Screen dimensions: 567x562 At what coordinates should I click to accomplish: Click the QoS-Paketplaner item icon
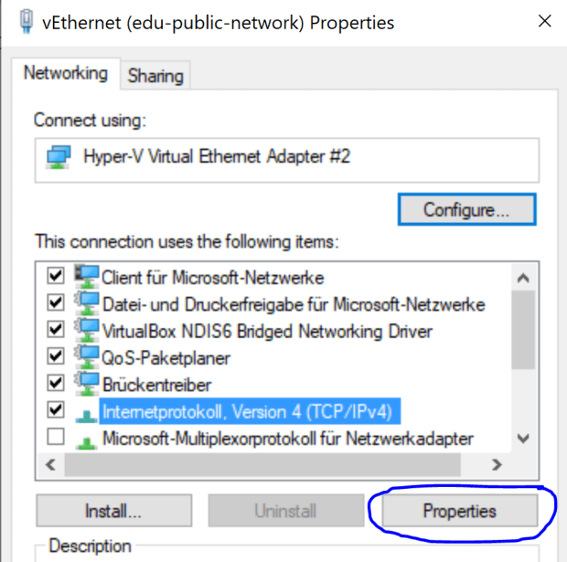tap(88, 357)
